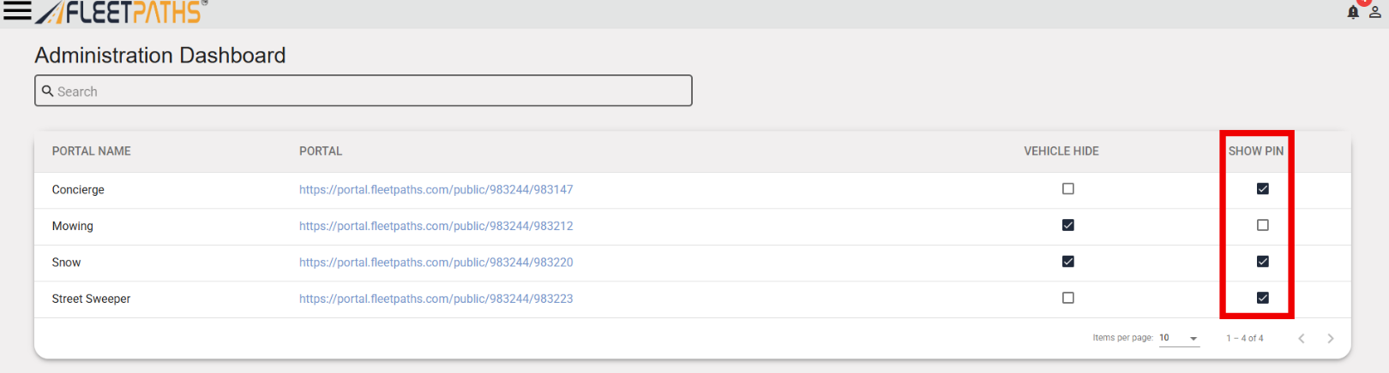Uncheck Vehicle Hide for Mowing
Viewport: 1389px width, 373px height.
pos(1067,225)
